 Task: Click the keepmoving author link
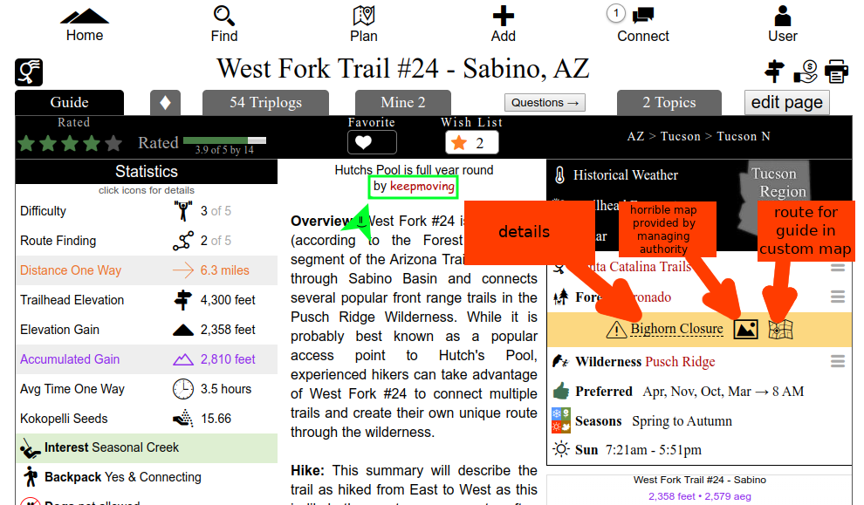(422, 186)
